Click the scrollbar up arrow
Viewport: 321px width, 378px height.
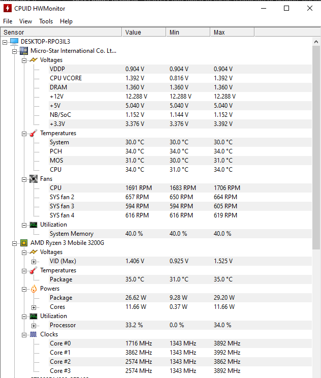click(316, 42)
